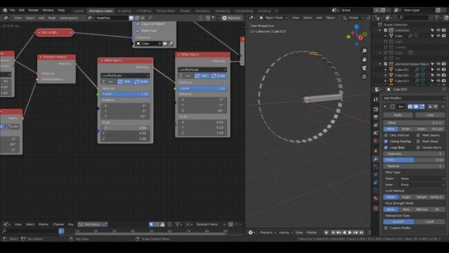Screen dimensions: 449x253
Task: Collapse the Animation Nodes Object collection
Action: (x=380, y=64)
